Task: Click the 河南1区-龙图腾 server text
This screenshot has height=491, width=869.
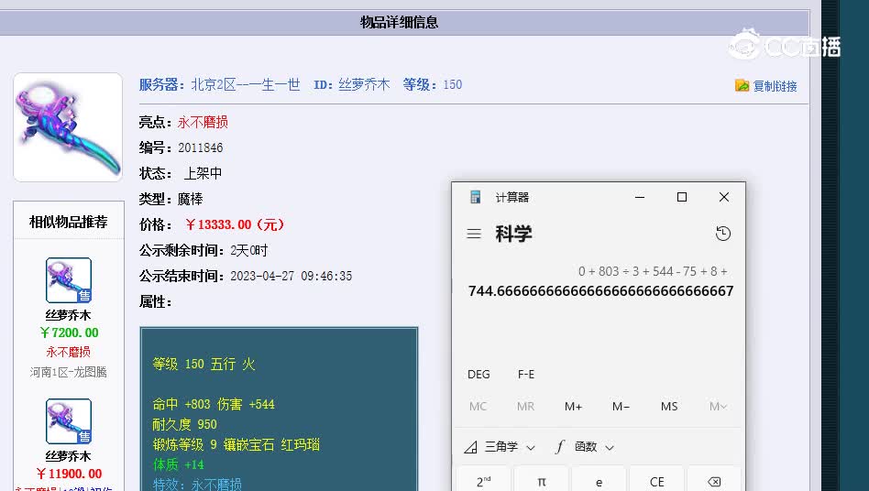Action: point(68,372)
